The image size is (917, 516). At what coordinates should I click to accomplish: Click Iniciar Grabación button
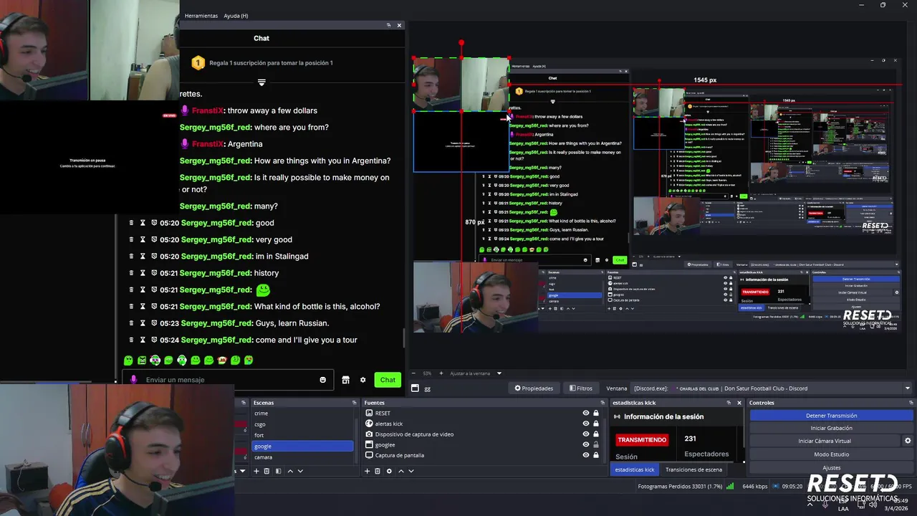point(831,428)
